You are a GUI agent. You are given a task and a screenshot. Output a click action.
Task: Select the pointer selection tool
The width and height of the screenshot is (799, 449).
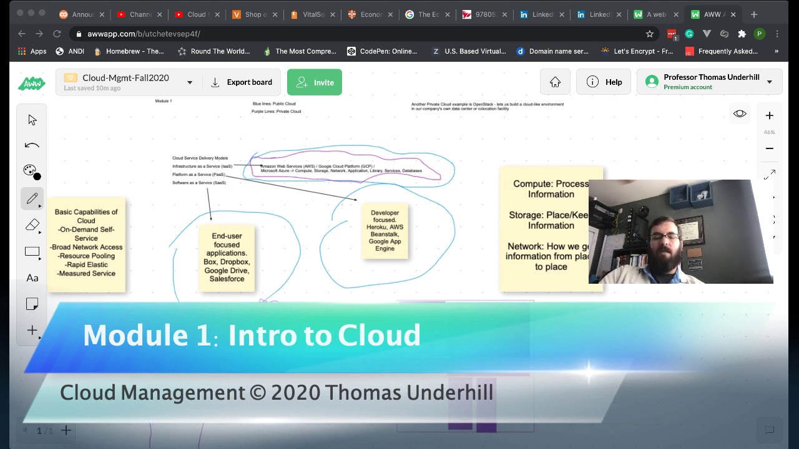click(x=32, y=120)
